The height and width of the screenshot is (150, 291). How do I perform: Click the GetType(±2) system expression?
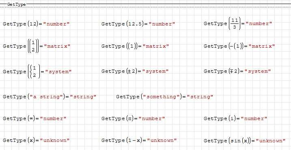click(x=135, y=71)
